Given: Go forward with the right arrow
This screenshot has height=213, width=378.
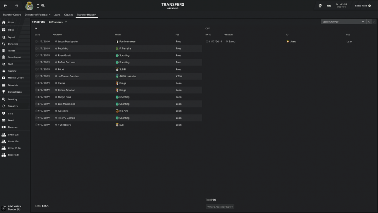Looking at the screenshot, I should coord(16,6).
